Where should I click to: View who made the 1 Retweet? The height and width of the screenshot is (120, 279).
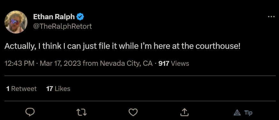coord(21,88)
